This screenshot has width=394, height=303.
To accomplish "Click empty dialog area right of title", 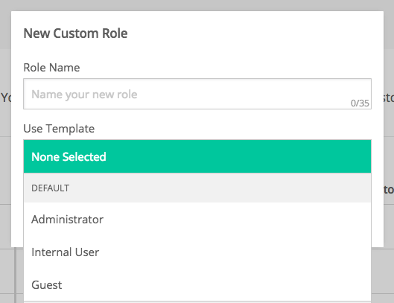I will click(251, 34).
